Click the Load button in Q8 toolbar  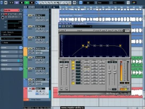(103, 31)
